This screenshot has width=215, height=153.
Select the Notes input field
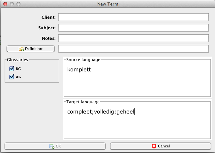(134, 38)
